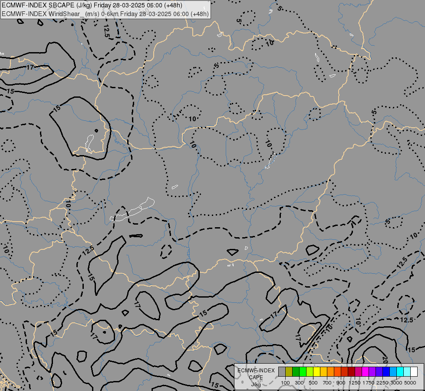Click the '300' legend tick label
The height and width of the screenshot is (391, 425).
pos(299,383)
